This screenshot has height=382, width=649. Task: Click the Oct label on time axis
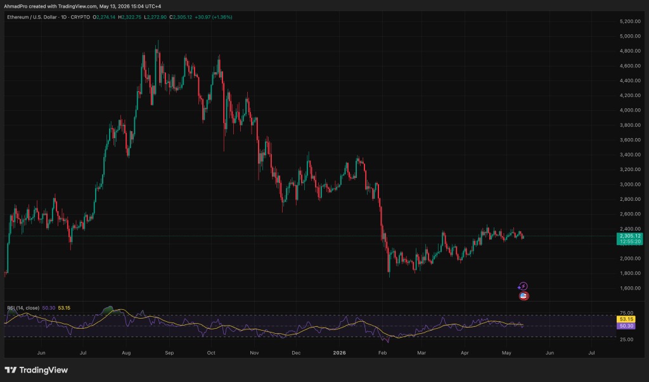pyautogui.click(x=211, y=353)
